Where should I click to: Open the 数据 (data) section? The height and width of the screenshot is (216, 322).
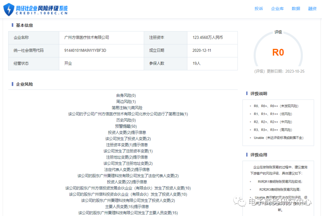[x=296, y=9]
